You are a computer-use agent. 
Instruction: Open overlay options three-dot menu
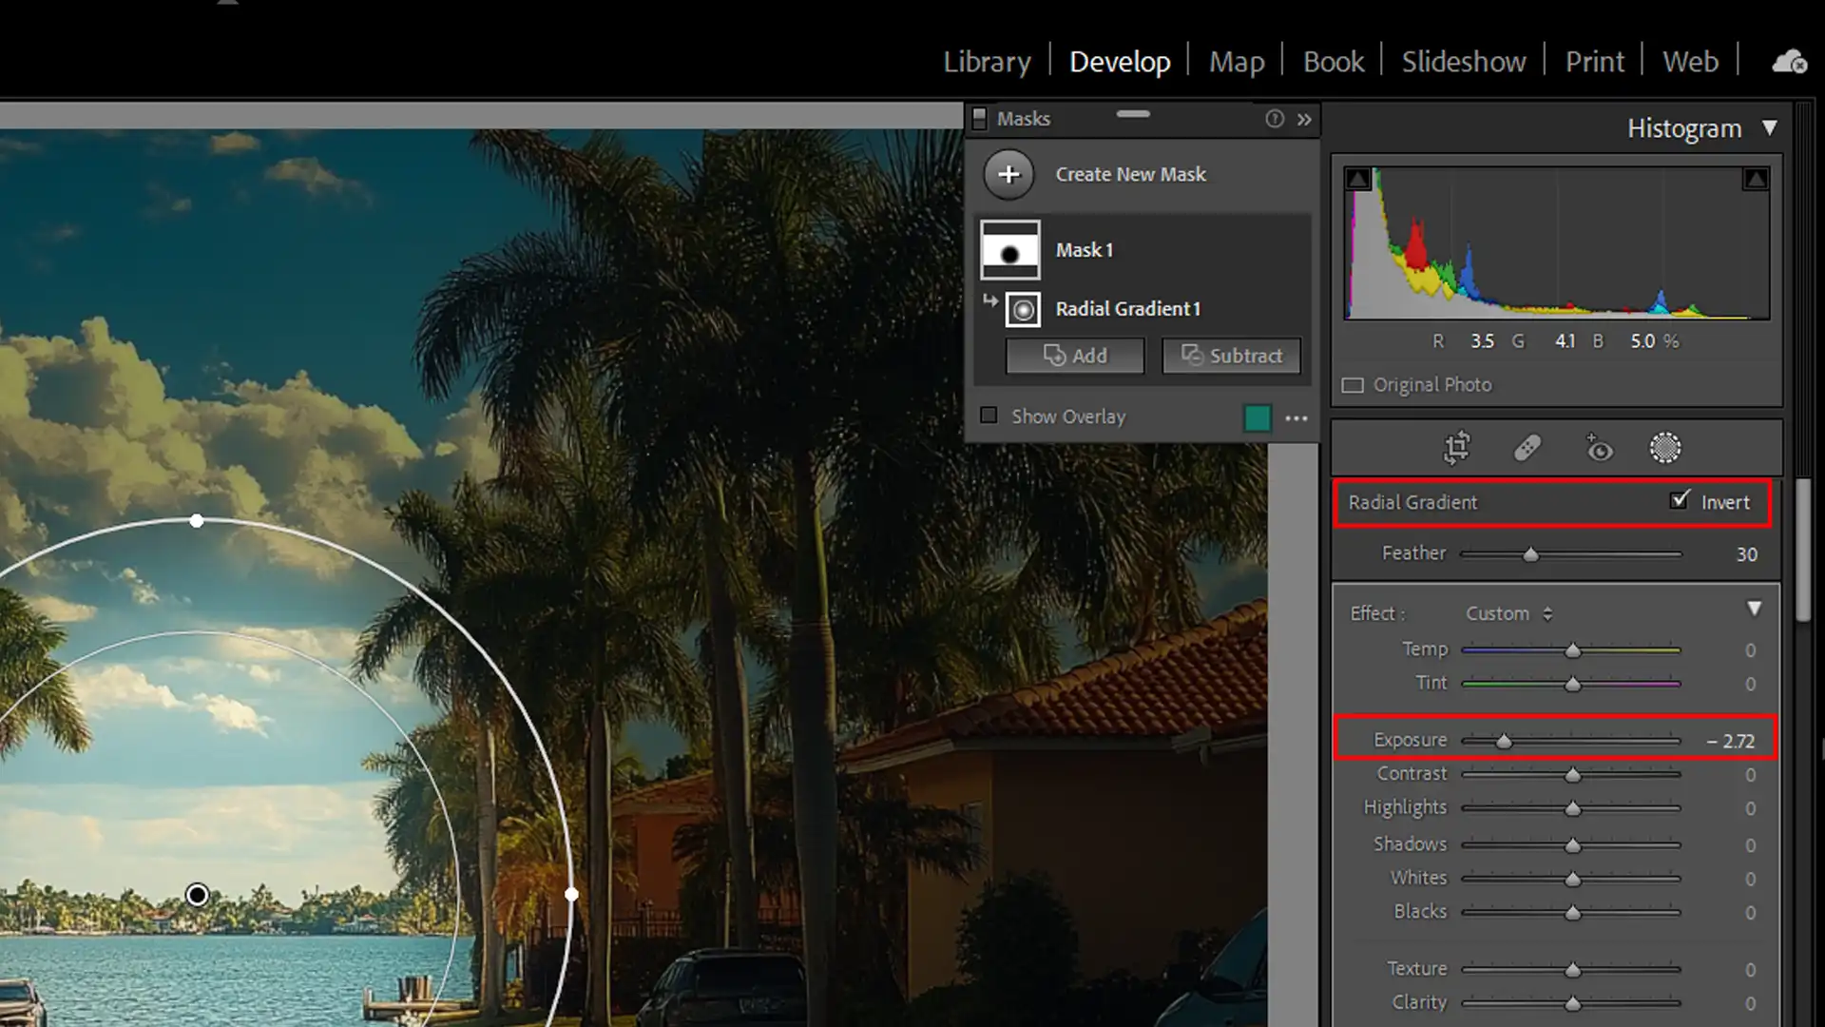1297,418
